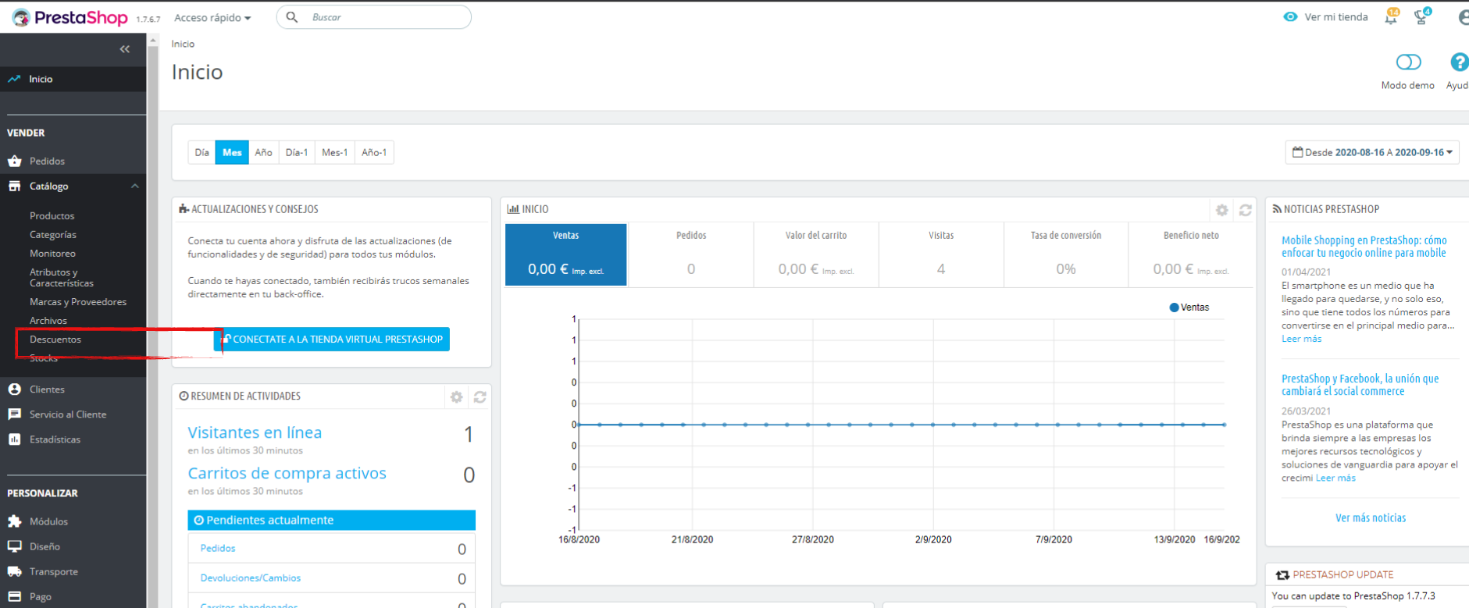Click the sidebar vertical scrollbar
Screen dimensions: 1469x608
(x=153, y=320)
